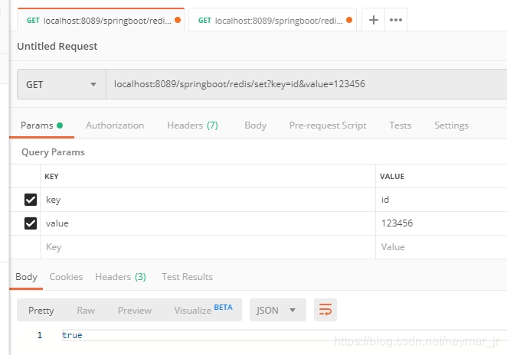Toggle the response line wrap icon

(325, 310)
